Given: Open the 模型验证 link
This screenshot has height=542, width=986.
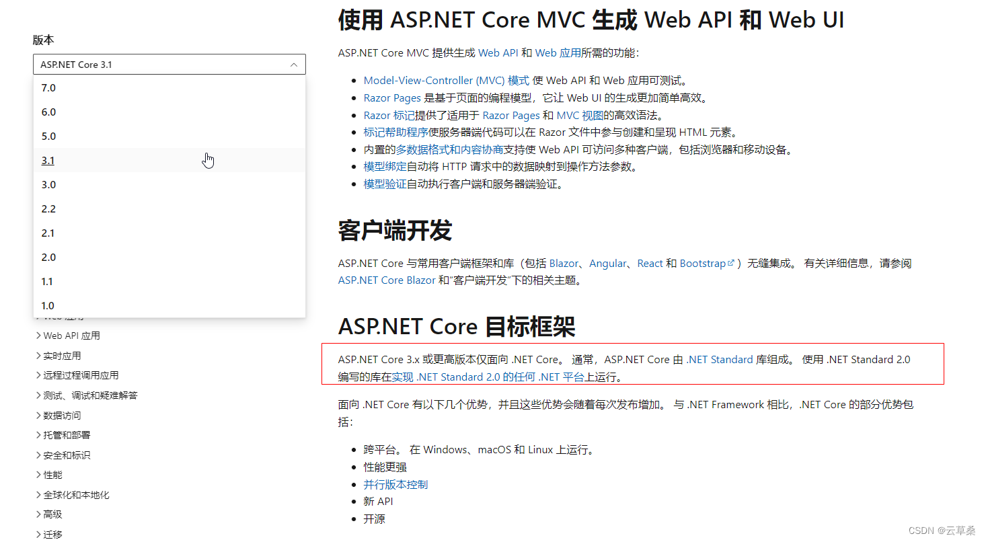Looking at the screenshot, I should pyautogui.click(x=385, y=184).
